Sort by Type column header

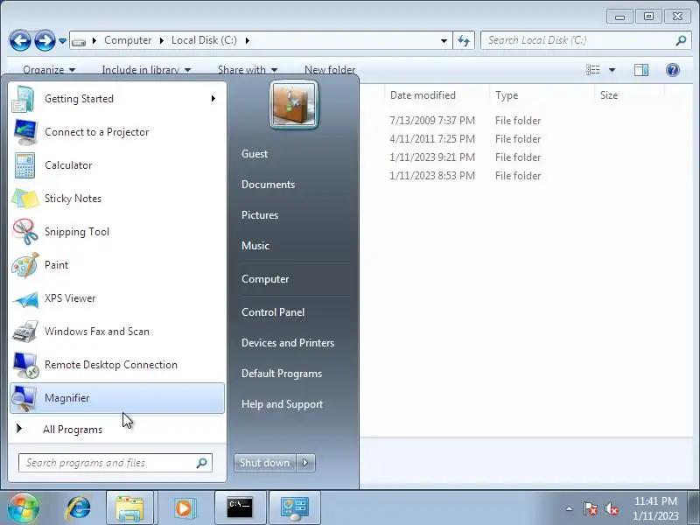click(x=507, y=95)
